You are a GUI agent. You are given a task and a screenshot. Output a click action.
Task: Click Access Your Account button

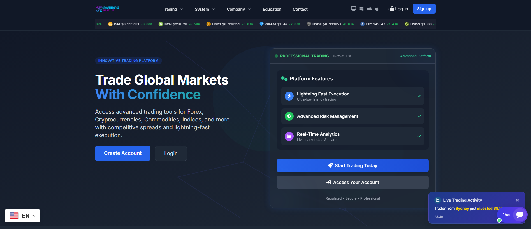pyautogui.click(x=353, y=182)
